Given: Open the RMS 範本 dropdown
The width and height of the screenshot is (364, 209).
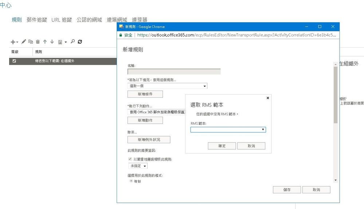Looking at the screenshot, I should click(x=228, y=130).
